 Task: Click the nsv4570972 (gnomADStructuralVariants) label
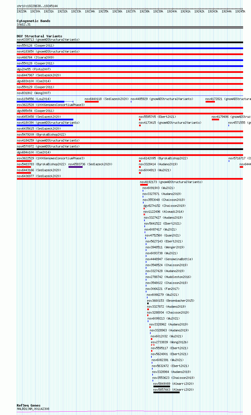coord(48,146)
